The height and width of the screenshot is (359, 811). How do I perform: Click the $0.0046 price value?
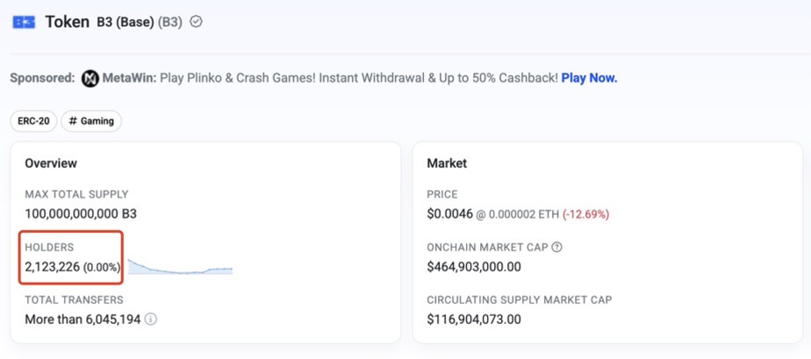450,214
